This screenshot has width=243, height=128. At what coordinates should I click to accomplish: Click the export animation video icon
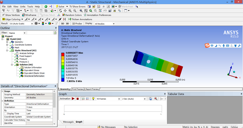(150, 99)
